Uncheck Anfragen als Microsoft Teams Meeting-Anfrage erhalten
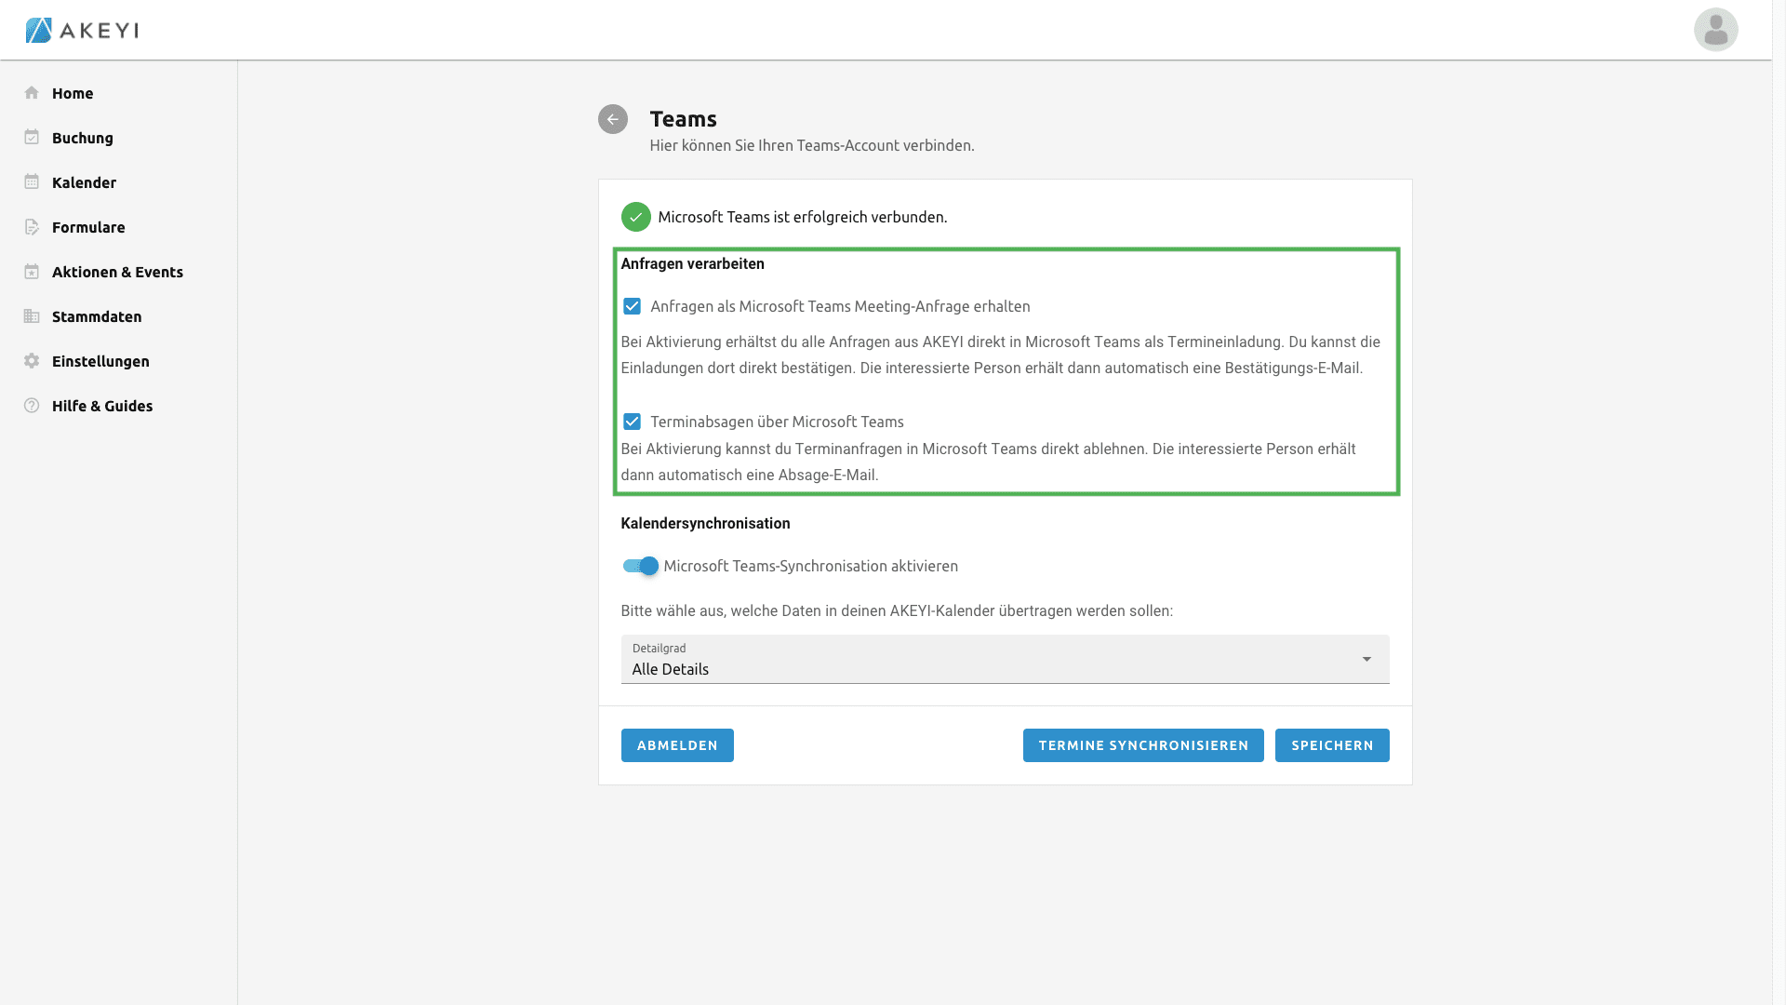This screenshot has width=1786, height=1005. [632, 306]
